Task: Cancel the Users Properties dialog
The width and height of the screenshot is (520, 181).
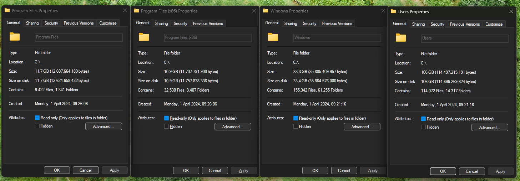Action: pyautogui.click(x=472, y=171)
